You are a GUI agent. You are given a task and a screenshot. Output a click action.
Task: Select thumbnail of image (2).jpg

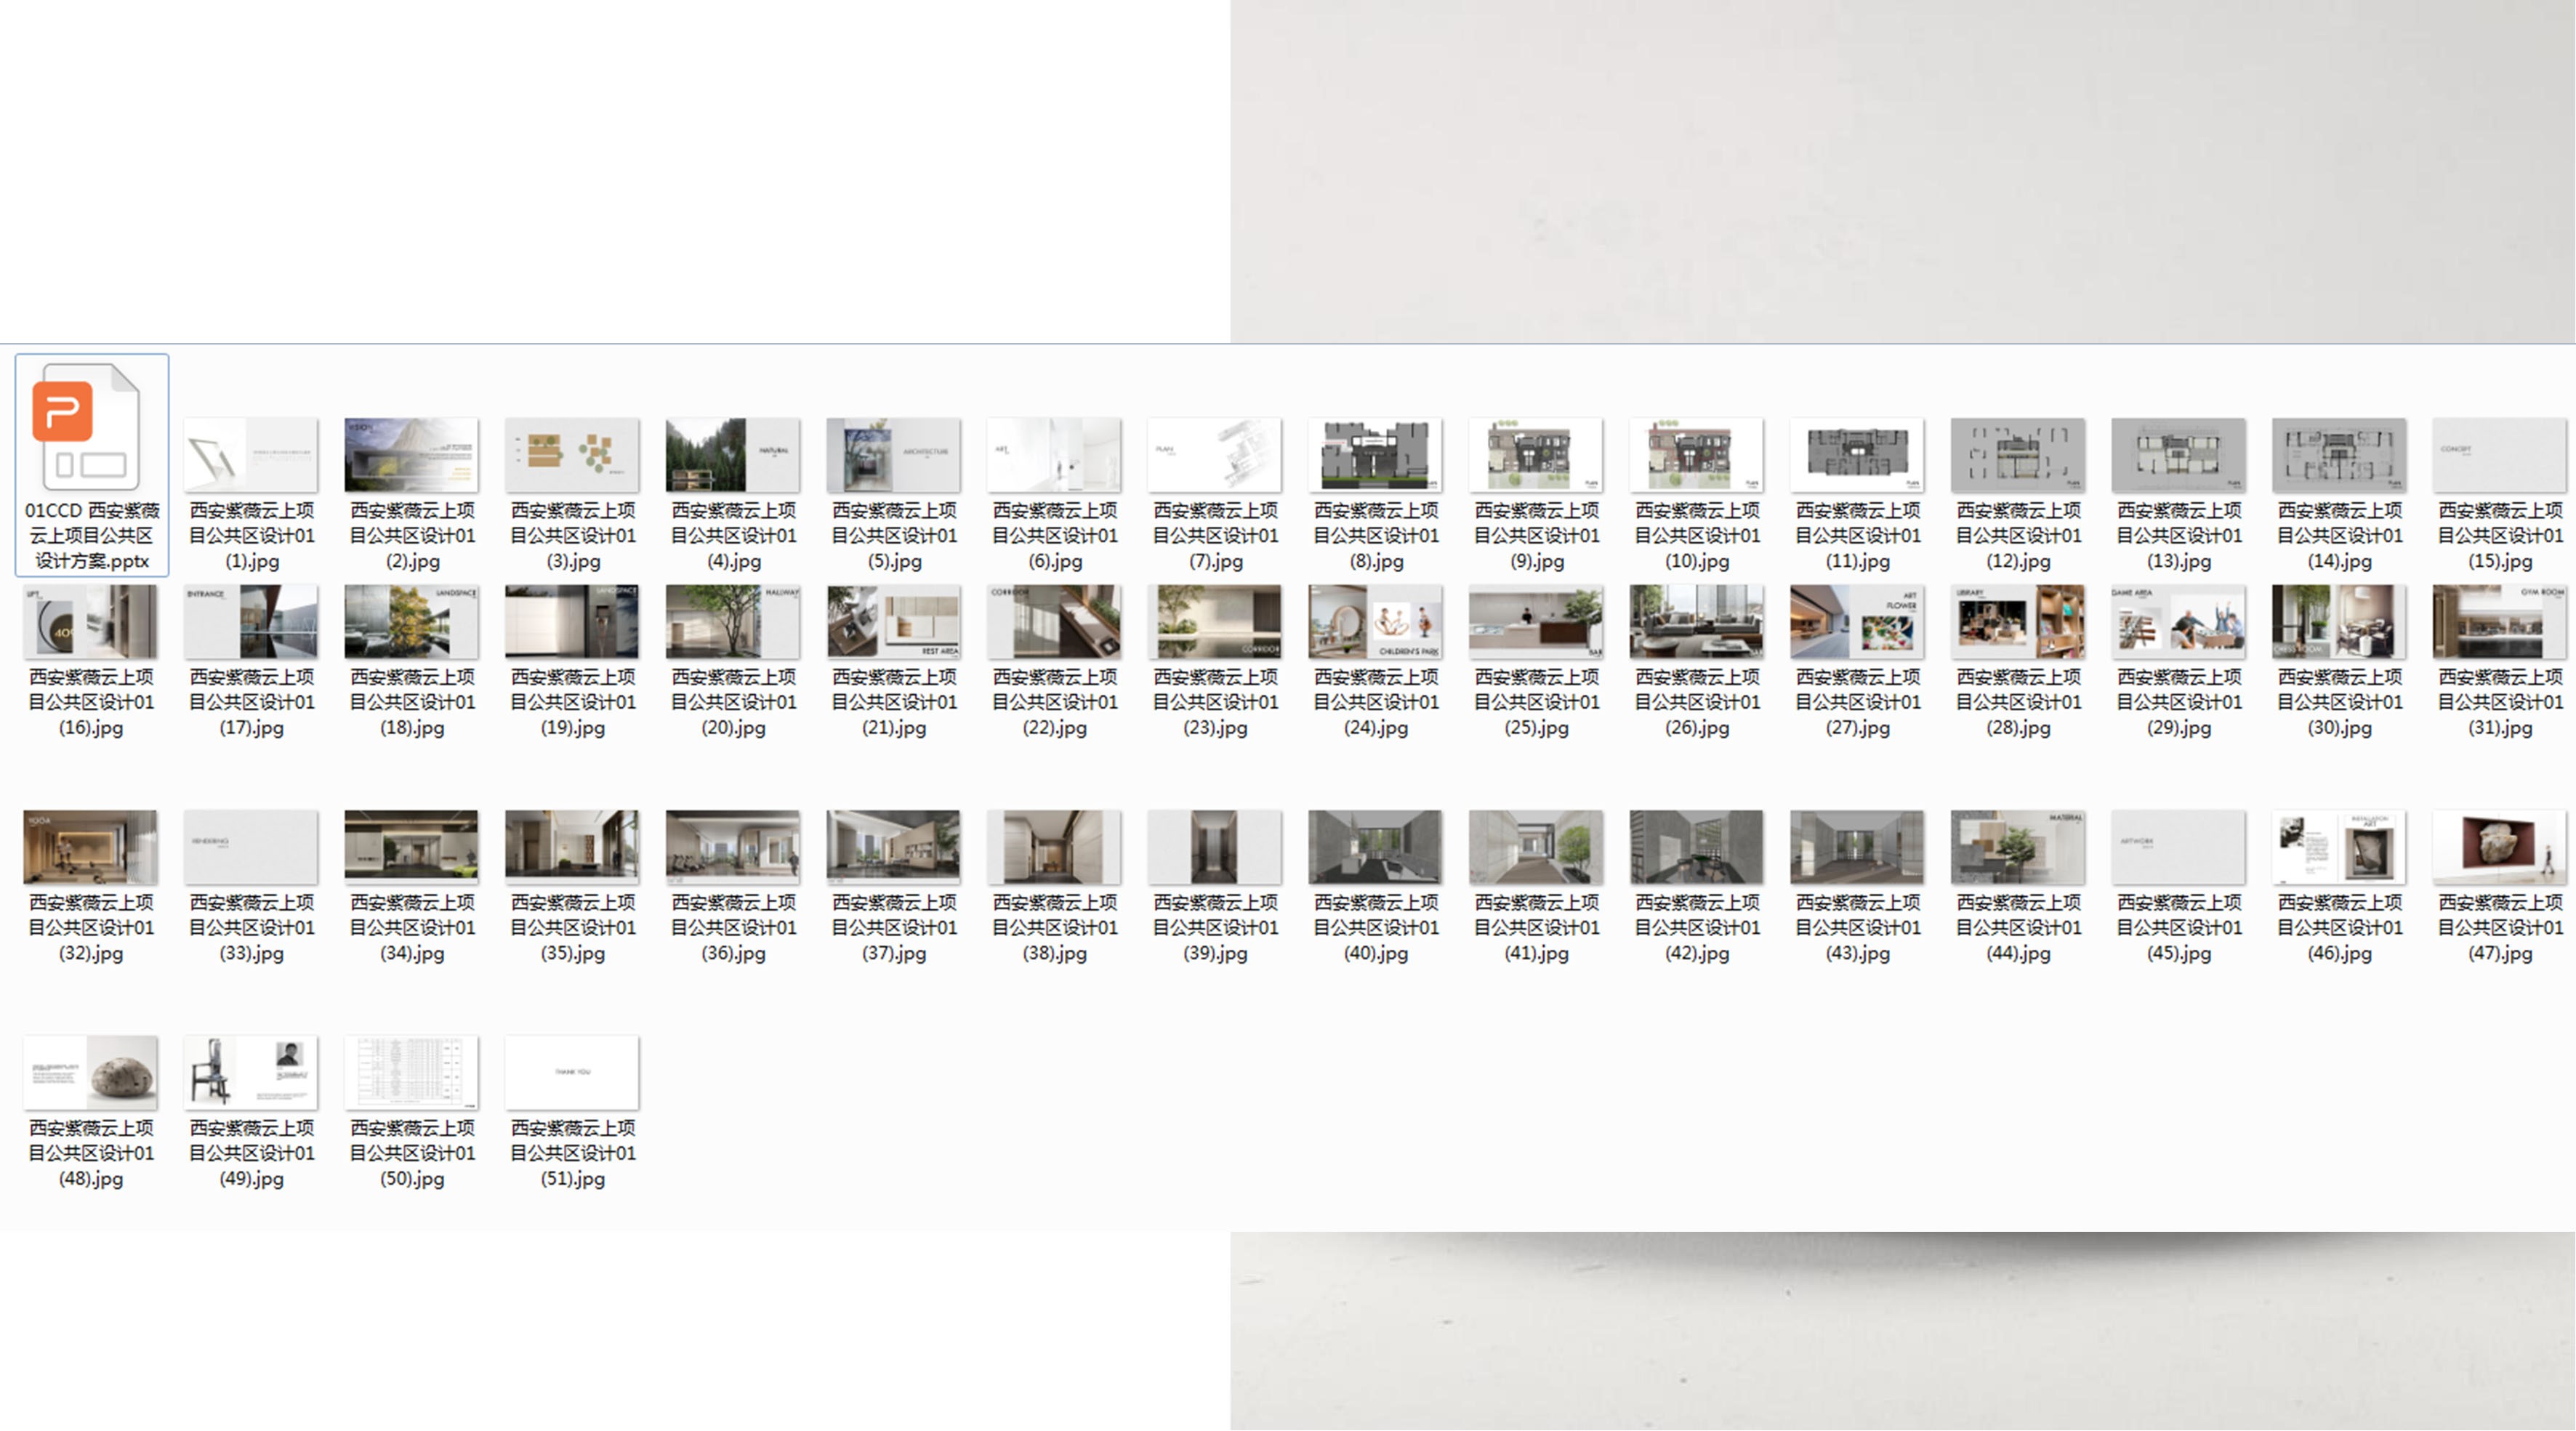coord(412,455)
